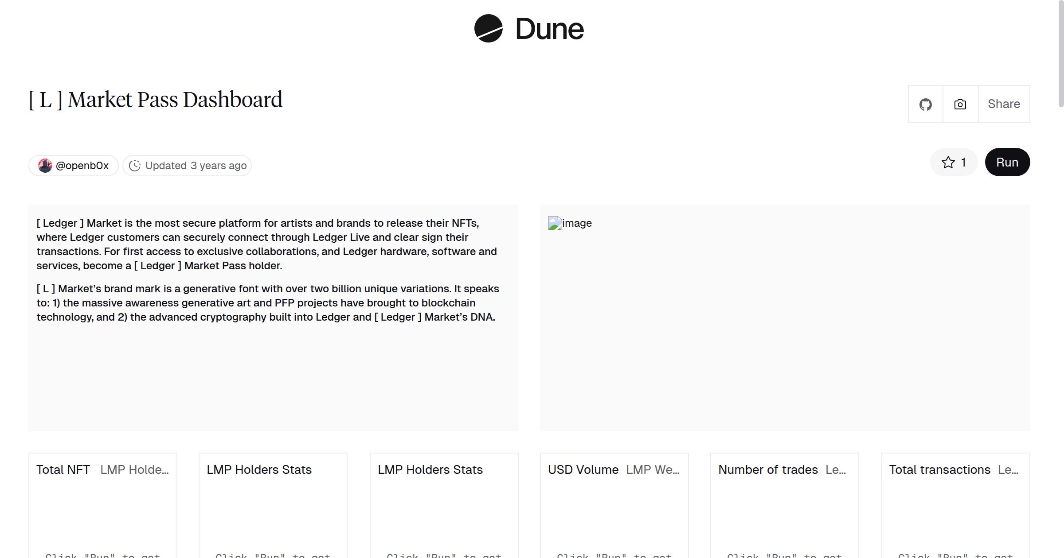Click the clock icon beside the update time
This screenshot has height=558, width=1064.
135,165
